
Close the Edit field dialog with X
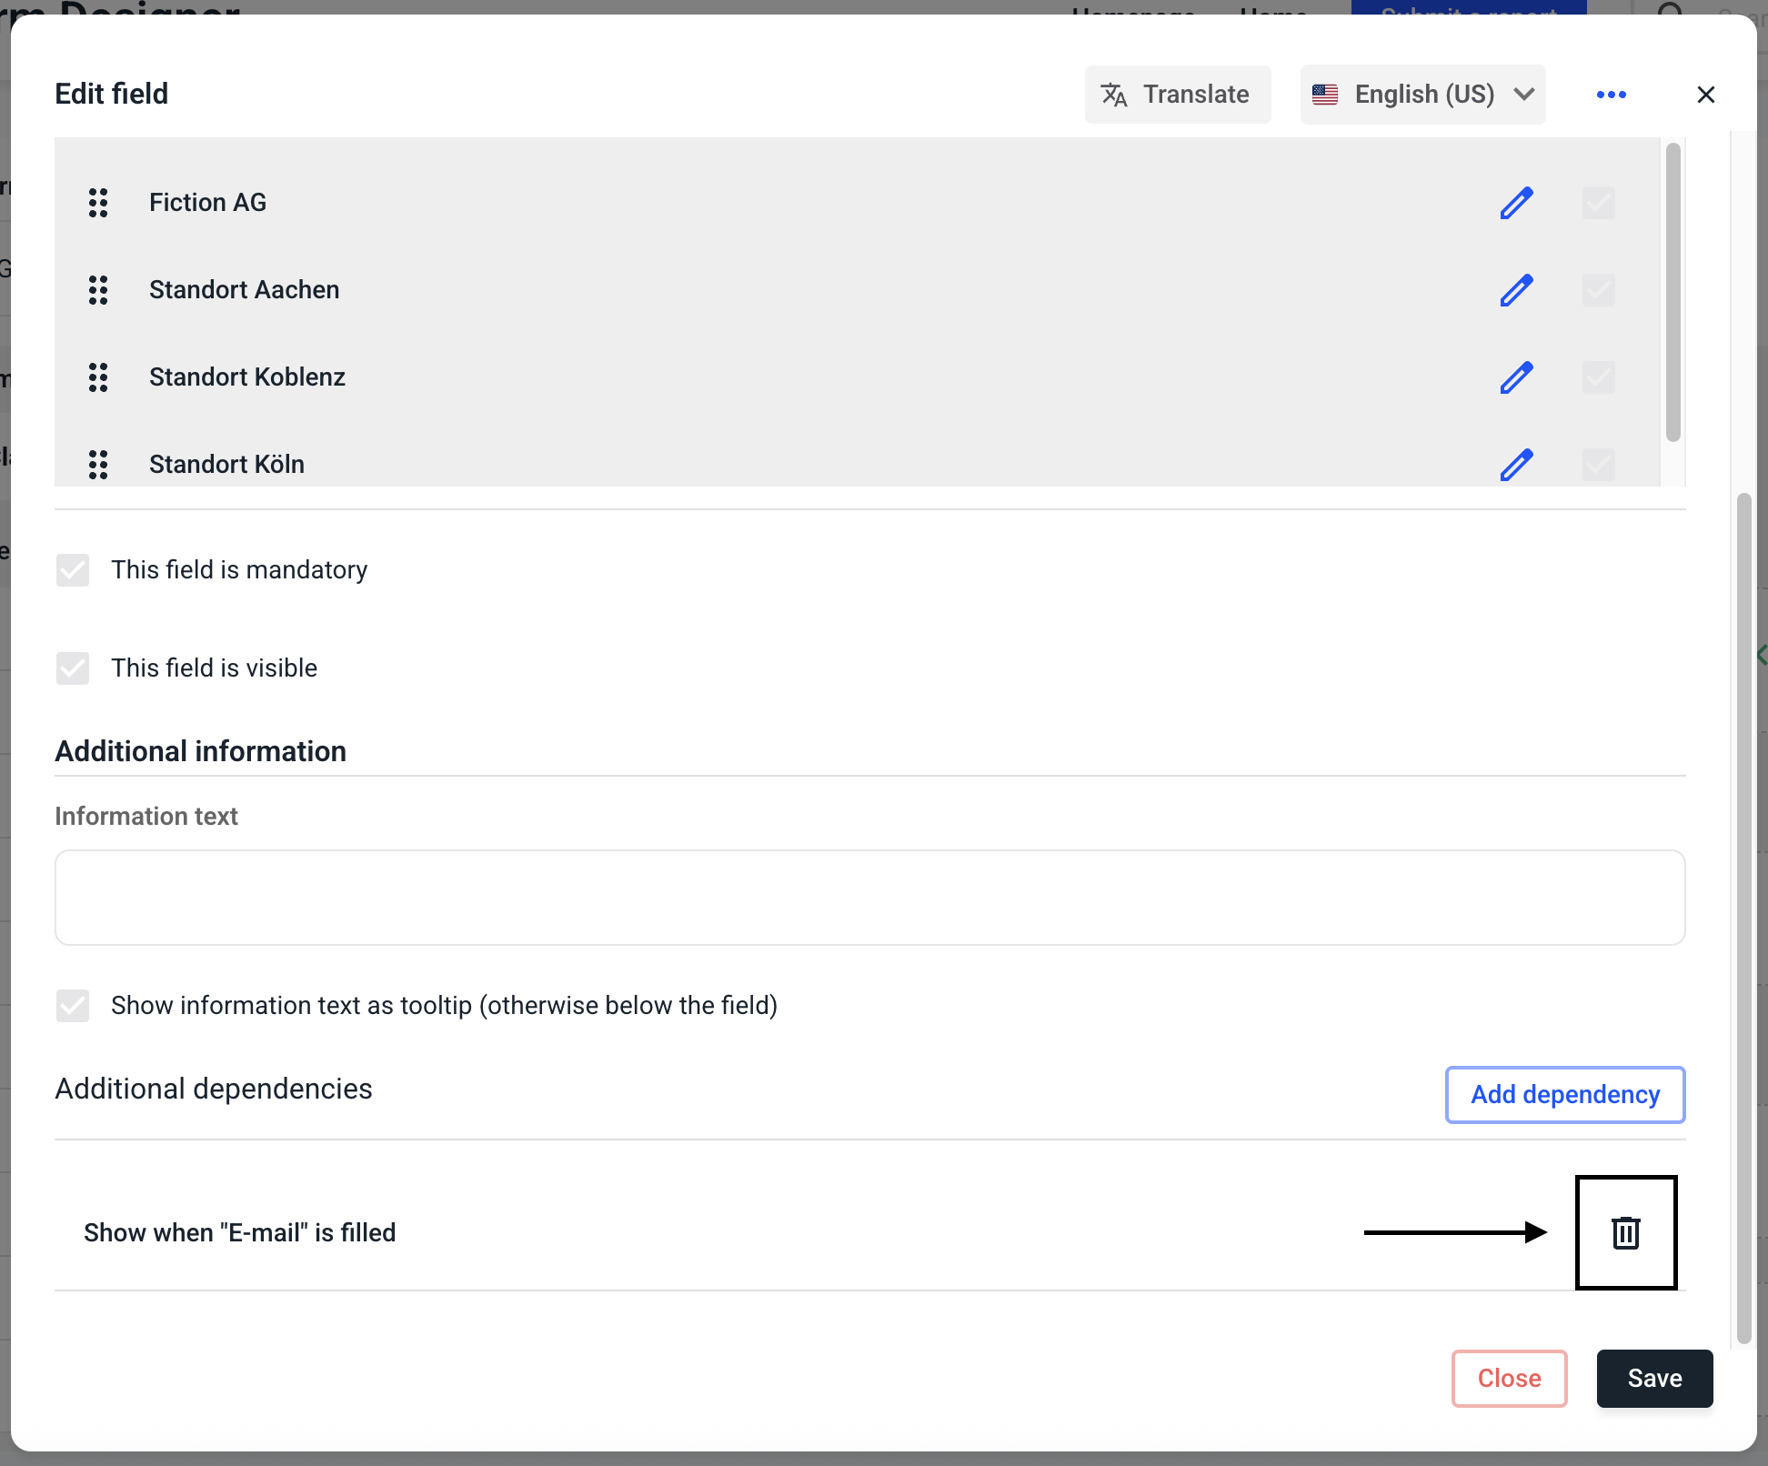click(x=1705, y=95)
